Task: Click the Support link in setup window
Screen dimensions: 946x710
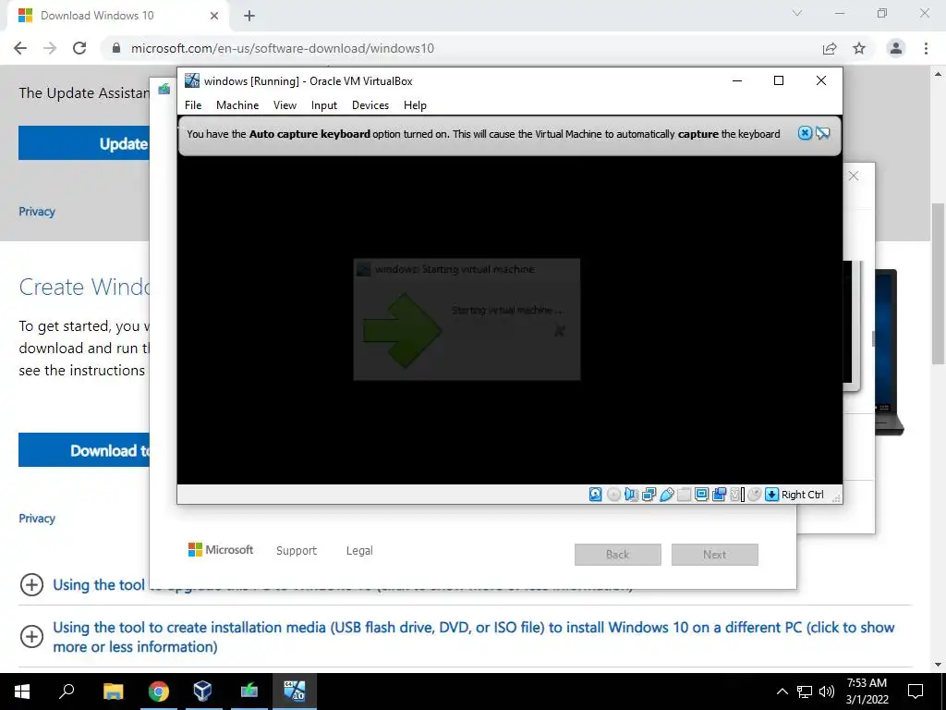Action: click(x=297, y=551)
